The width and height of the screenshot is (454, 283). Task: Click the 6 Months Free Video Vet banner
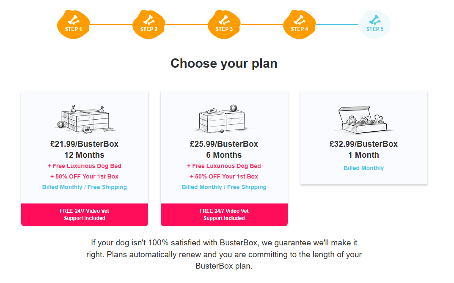pos(224,214)
